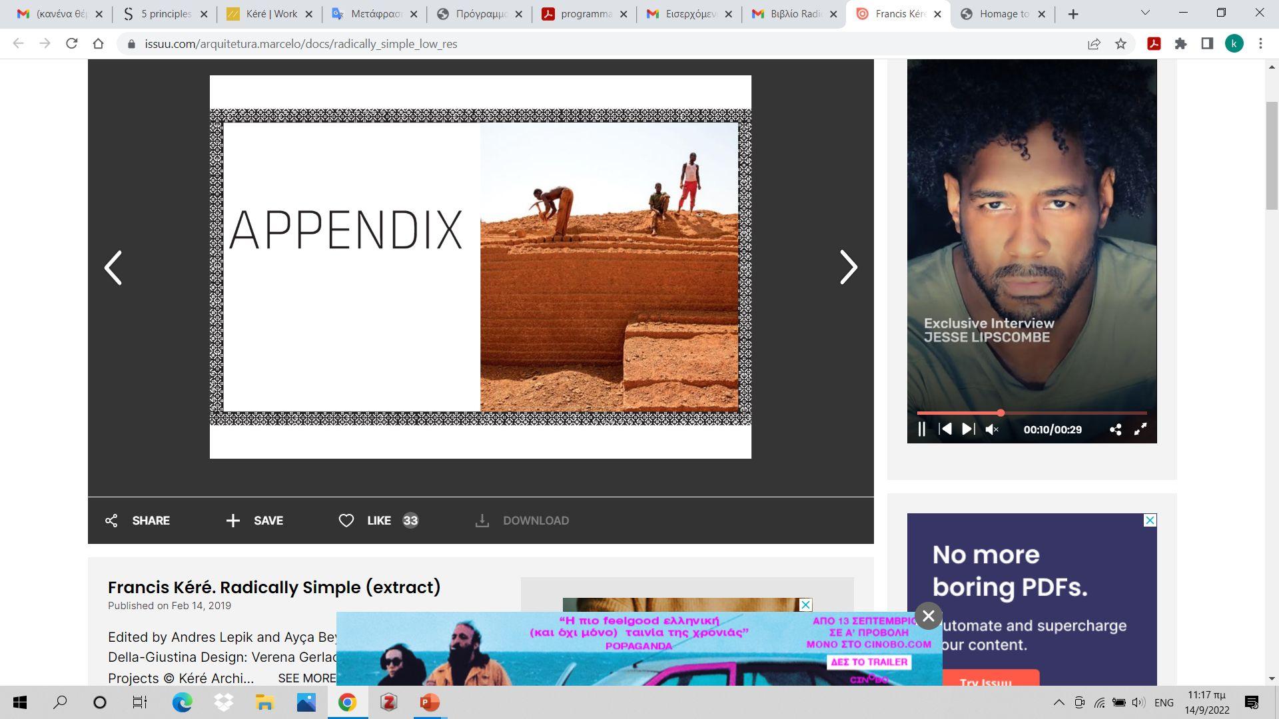The width and height of the screenshot is (1279, 719).
Task: Open the fullscreen icon on video ad
Action: (1140, 429)
